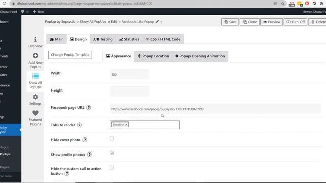Clone this popup
Viewport: 326px width, 183px height.
click(x=250, y=22)
